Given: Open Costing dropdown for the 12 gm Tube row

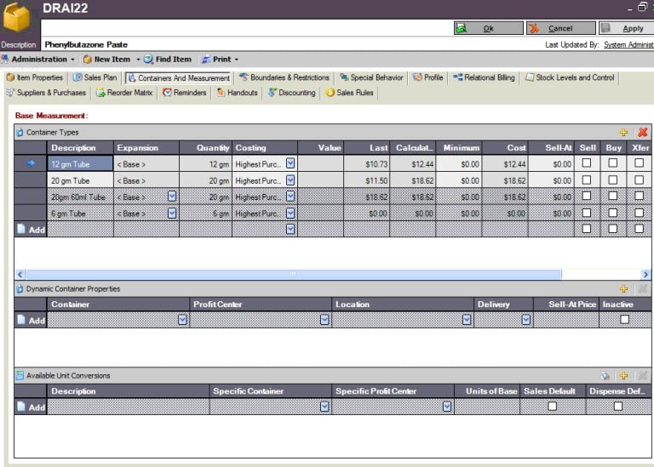Looking at the screenshot, I should [x=290, y=163].
